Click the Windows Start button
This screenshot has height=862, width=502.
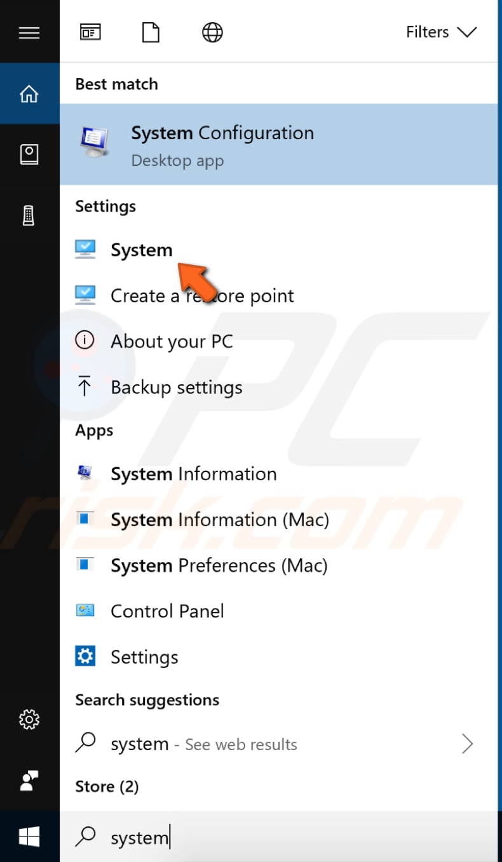click(29, 837)
